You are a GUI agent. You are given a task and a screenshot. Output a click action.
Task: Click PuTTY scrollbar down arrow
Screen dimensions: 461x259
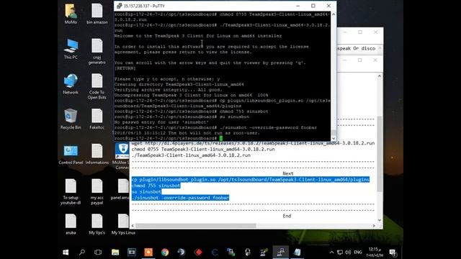334,138
